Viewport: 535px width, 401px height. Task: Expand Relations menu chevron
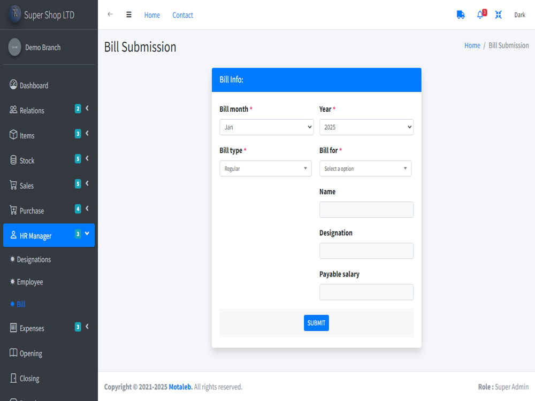click(x=87, y=109)
